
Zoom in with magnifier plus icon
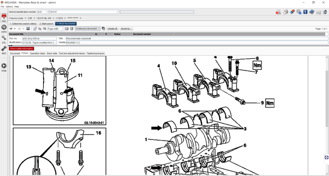click(x=44, y=29)
